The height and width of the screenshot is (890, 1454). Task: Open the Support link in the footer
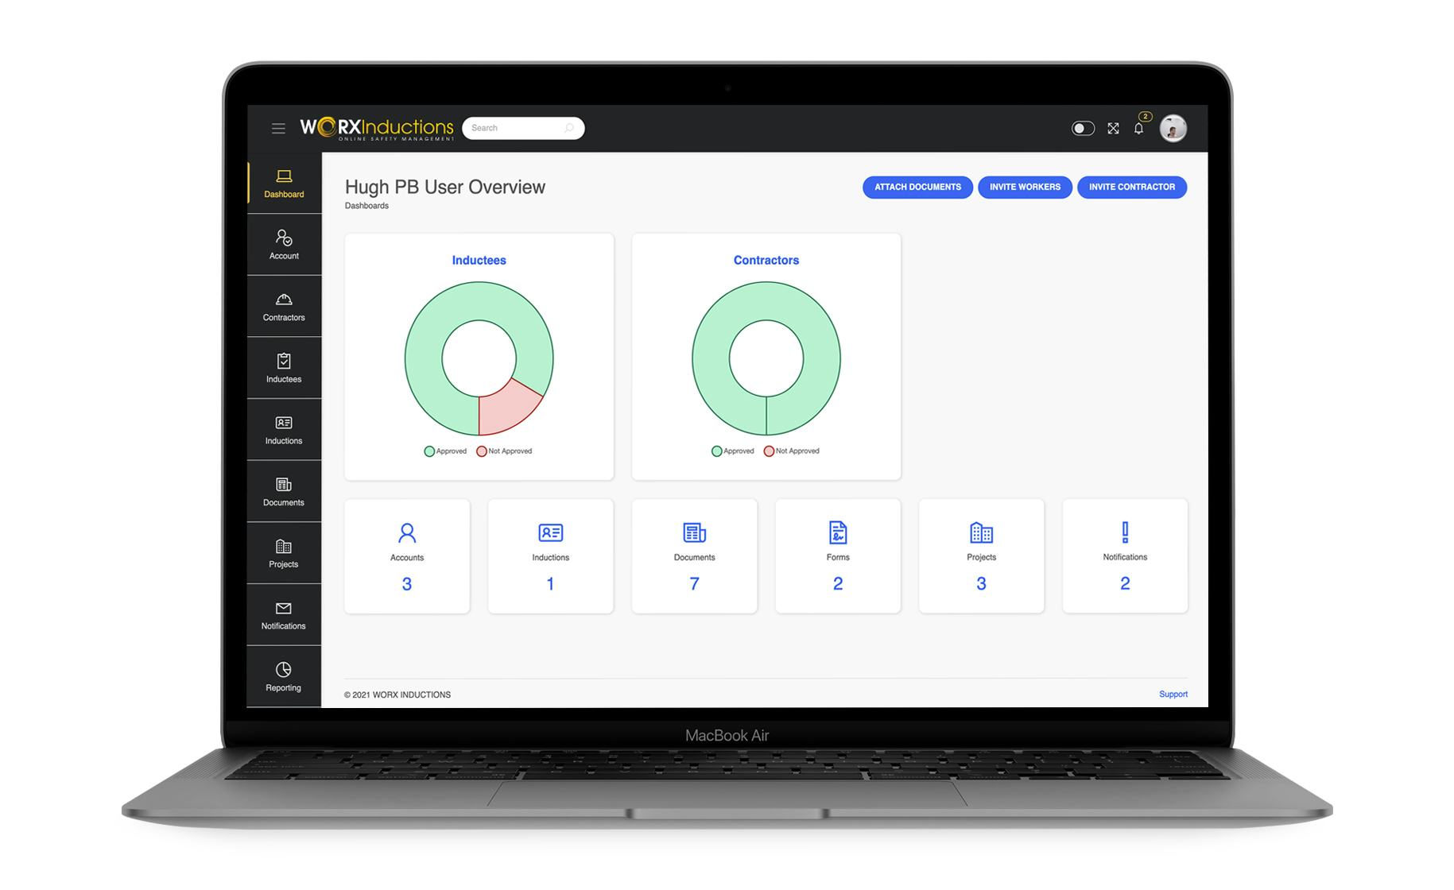point(1173,694)
